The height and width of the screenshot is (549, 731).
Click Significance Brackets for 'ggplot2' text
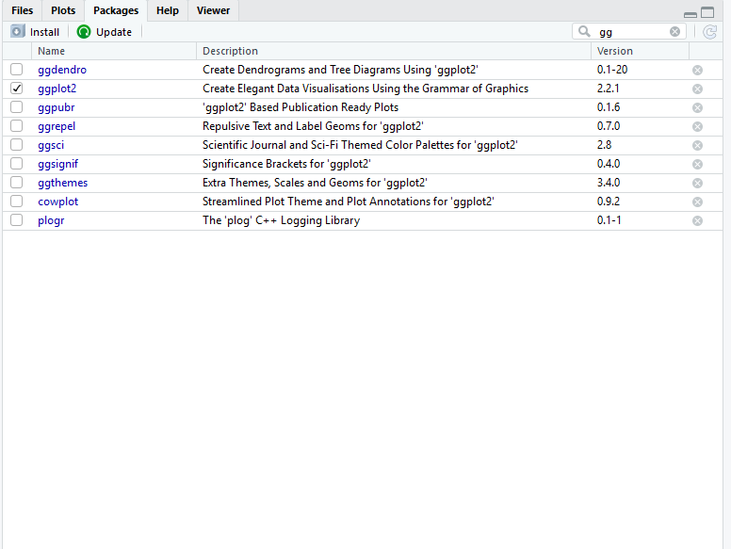[286, 164]
